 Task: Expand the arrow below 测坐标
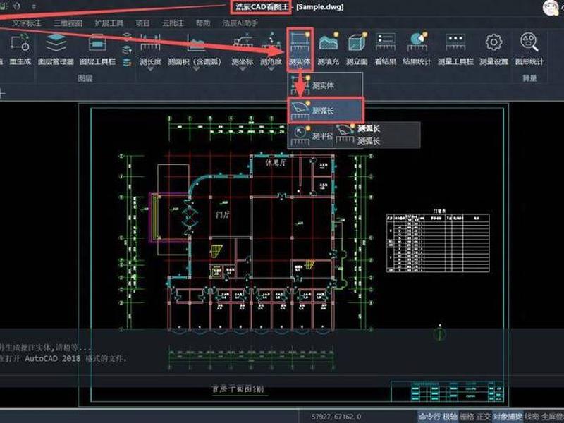243,68
